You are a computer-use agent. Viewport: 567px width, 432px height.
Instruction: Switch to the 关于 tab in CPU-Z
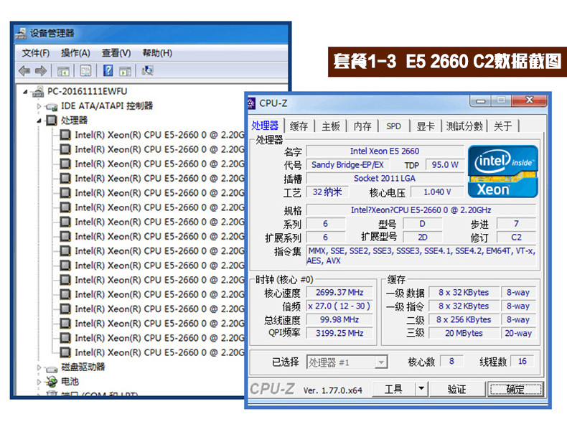pyautogui.click(x=503, y=126)
